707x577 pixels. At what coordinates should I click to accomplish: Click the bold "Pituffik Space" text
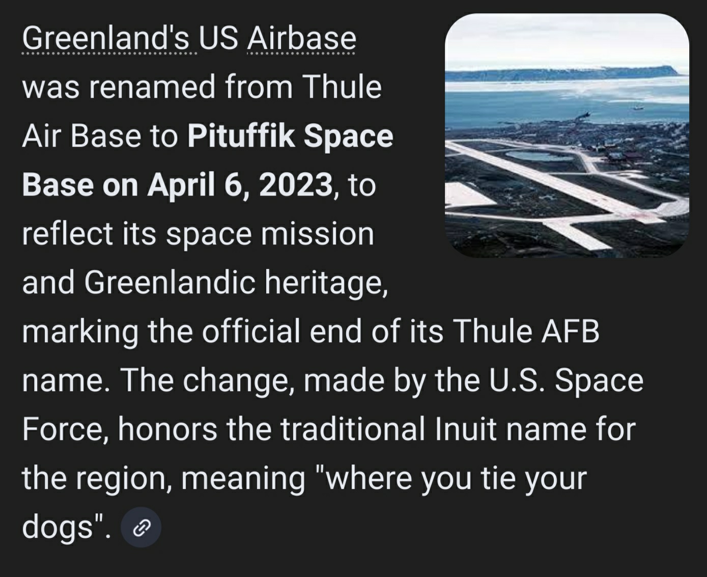pos(290,136)
